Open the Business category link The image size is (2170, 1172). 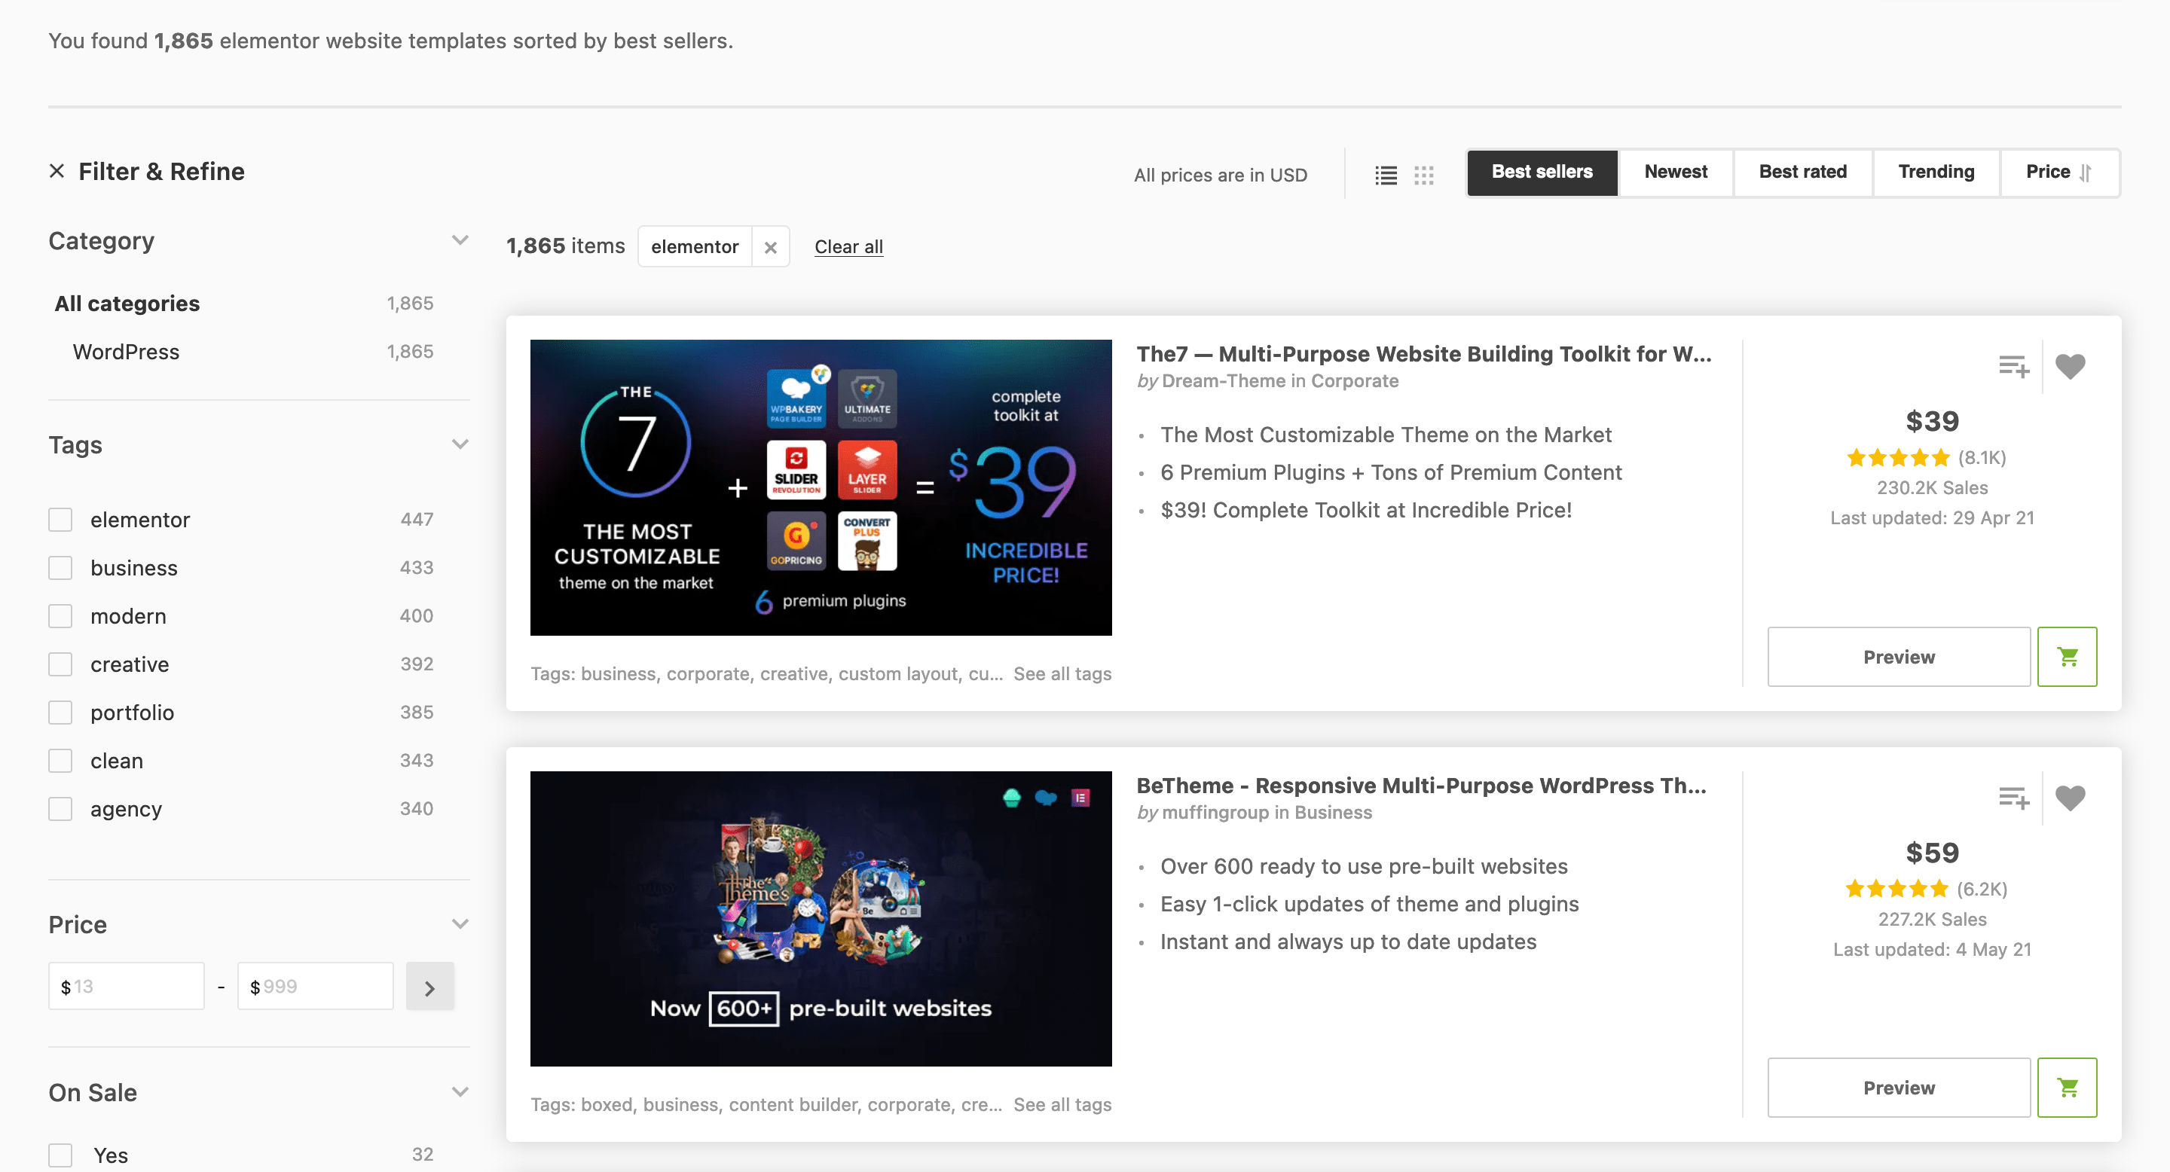(x=1334, y=813)
